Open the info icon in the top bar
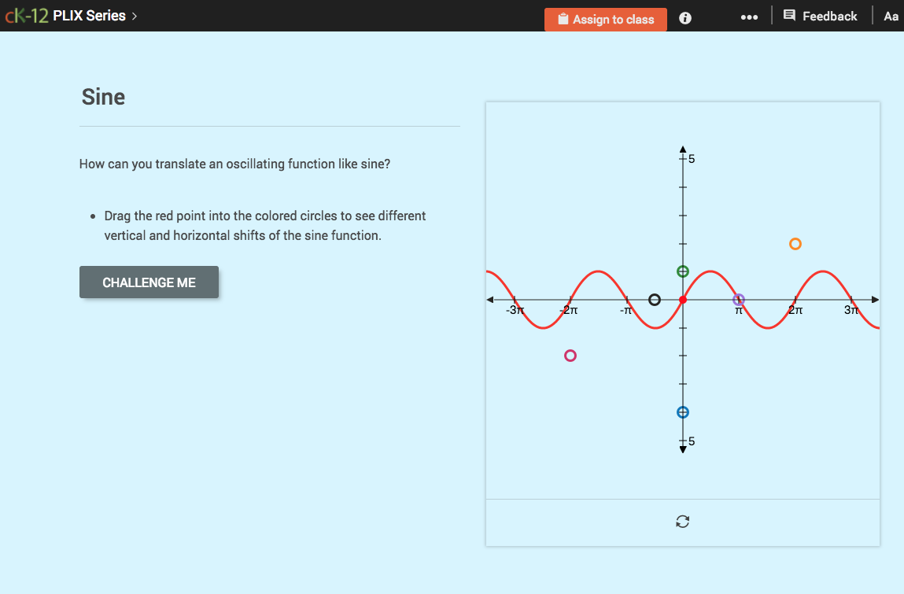Screen dimensions: 904x594 click(684, 17)
